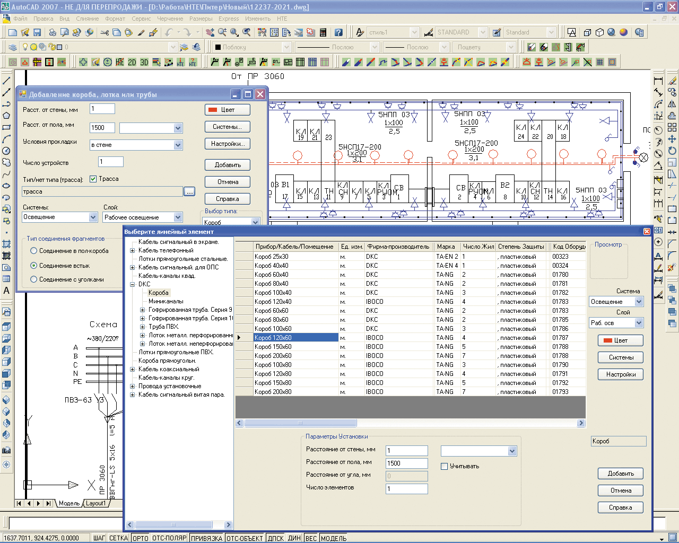The width and height of the screenshot is (679, 543).
Task: Enable the Учитывать checkbox
Action: pos(445,466)
